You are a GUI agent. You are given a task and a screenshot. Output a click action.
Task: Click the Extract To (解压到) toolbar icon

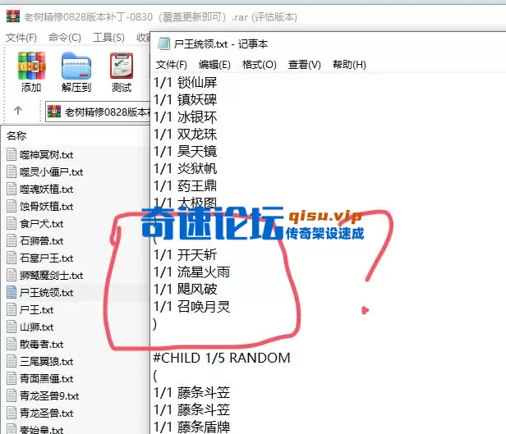76,72
